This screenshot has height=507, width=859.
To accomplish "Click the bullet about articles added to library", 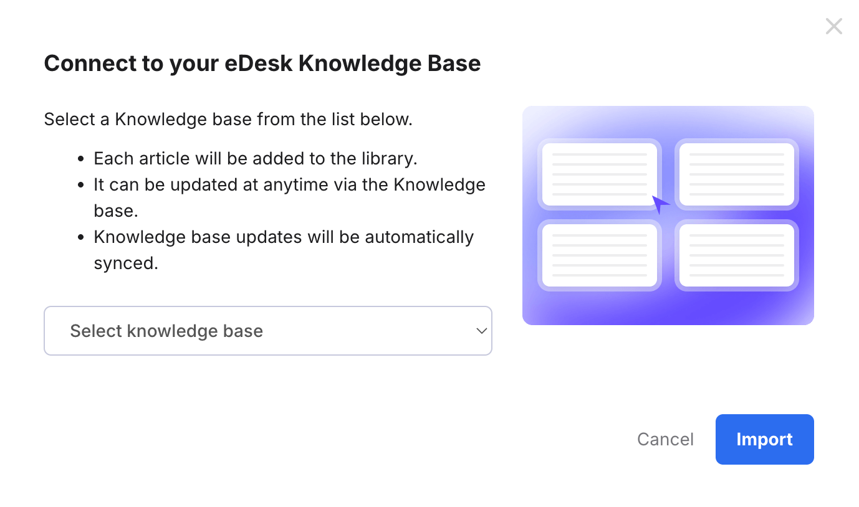I will coord(256,158).
